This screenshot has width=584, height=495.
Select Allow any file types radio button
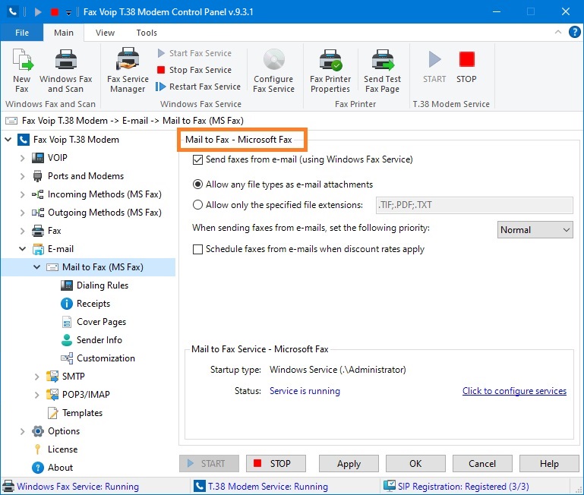(x=197, y=184)
